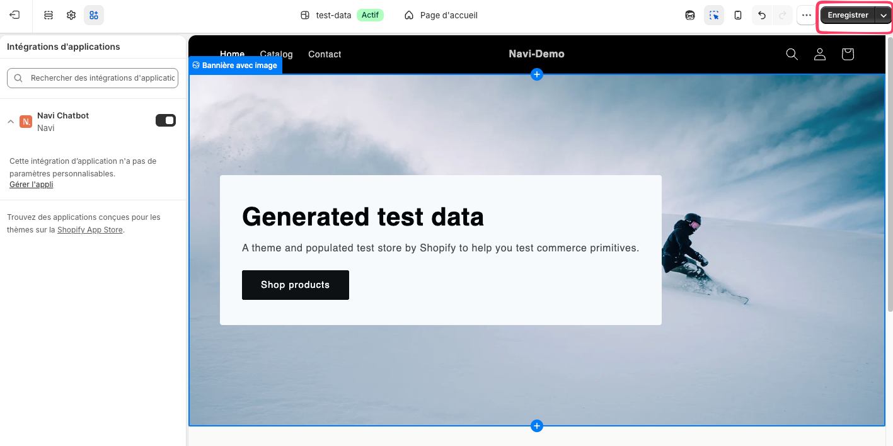
Task: Open the three-dot more actions menu
Action: tap(807, 15)
